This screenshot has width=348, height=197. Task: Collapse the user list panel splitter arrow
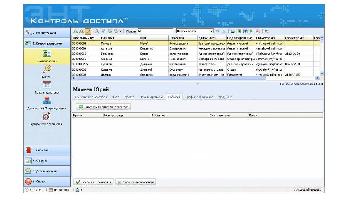[197, 84]
